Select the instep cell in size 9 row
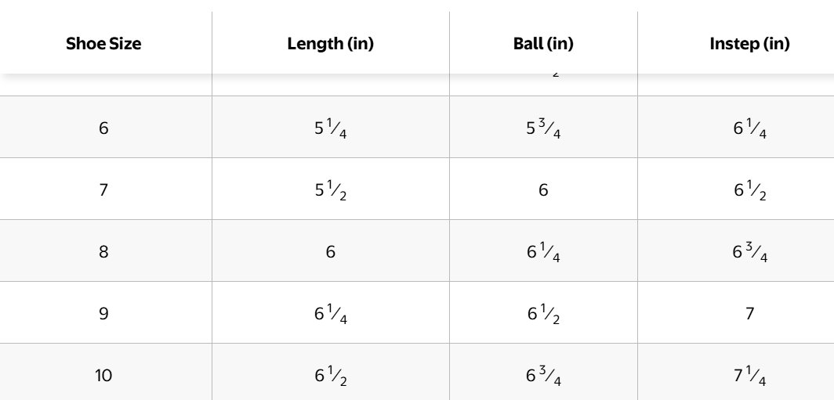834x400 pixels. tap(749, 313)
